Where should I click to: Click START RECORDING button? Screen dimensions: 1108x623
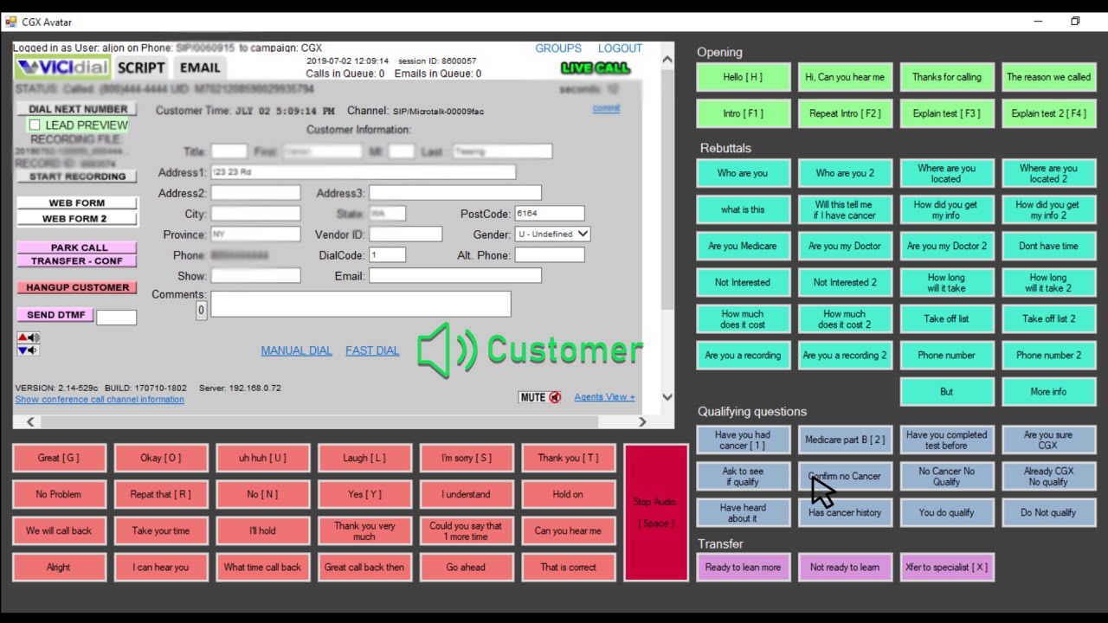78,177
